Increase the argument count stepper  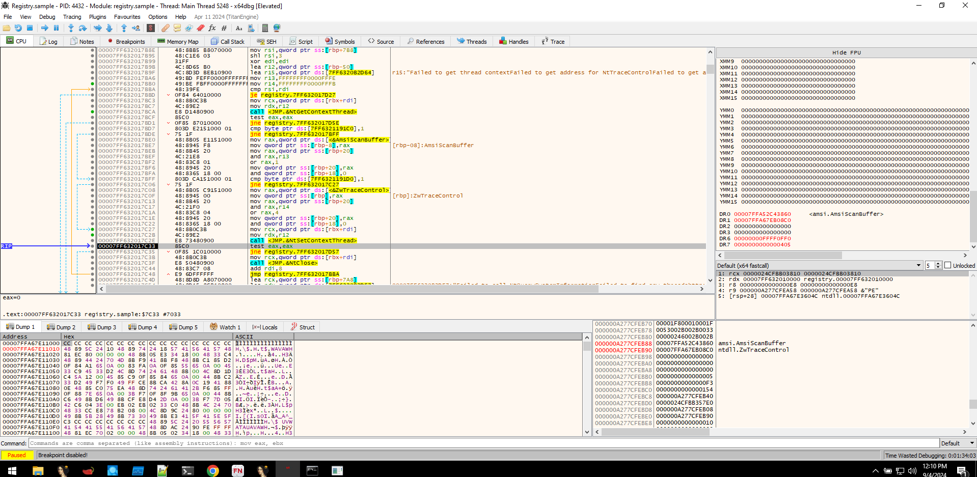[938, 264]
